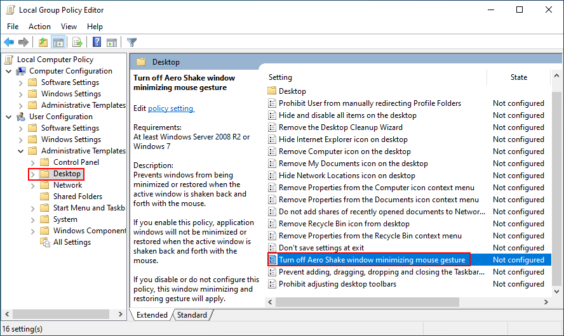Image resolution: width=564 pixels, height=336 pixels.
Task: Expand Software Settings under Computer Configuration
Action: 21,83
